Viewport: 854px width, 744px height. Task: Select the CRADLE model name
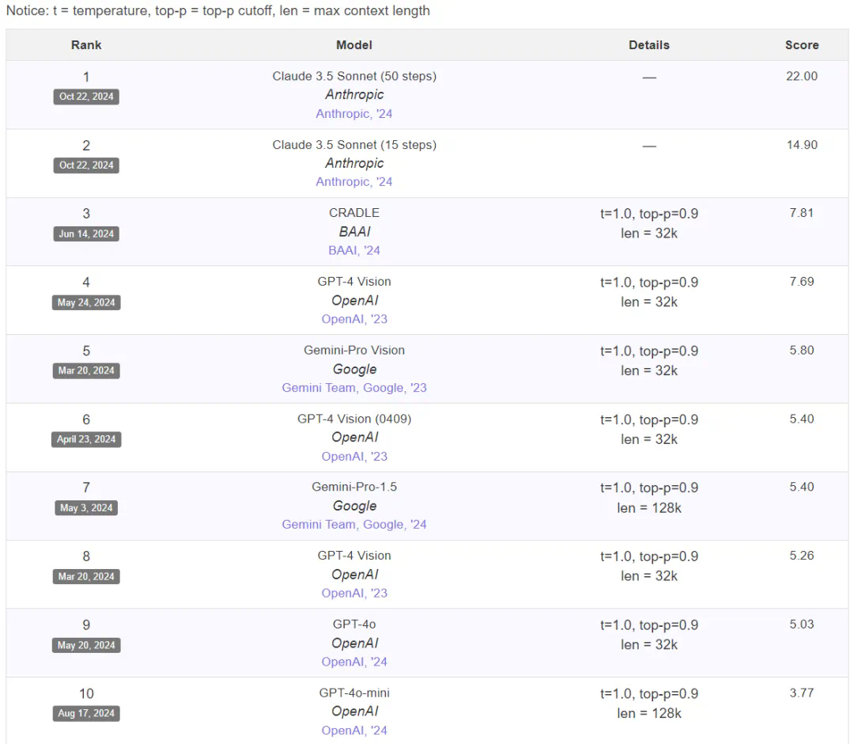(x=354, y=213)
